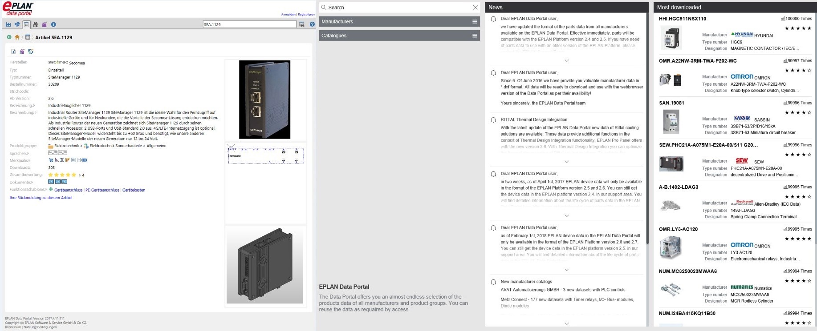Open the binoculars search icon

[x=36, y=24]
